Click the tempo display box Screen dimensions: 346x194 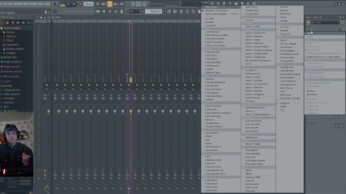88,4
